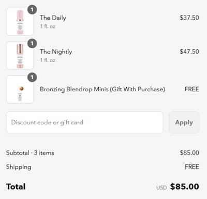This screenshot has width=207, height=199.
Task: Select The Daily product name
Action: pyautogui.click(x=53, y=18)
